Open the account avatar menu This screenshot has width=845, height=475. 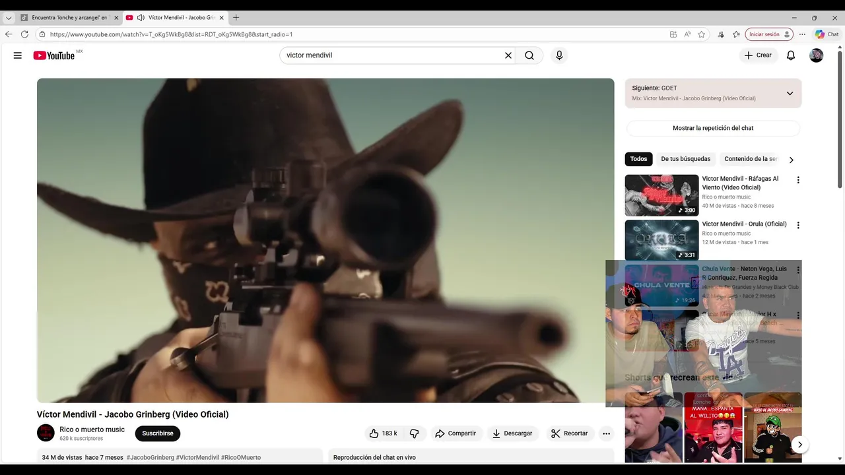[x=817, y=55]
